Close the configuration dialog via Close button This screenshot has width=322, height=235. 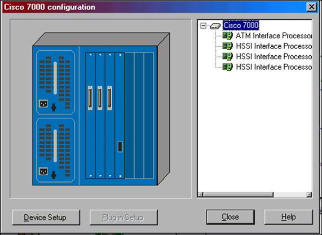click(x=231, y=217)
